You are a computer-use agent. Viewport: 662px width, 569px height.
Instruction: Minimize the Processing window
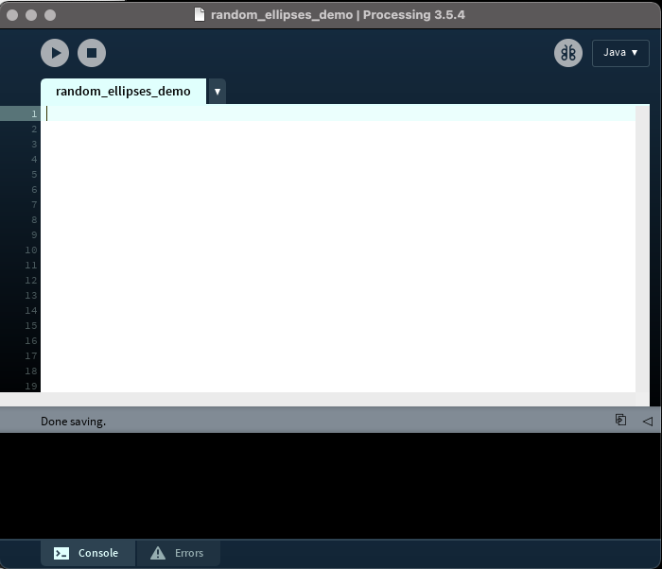pos(31,15)
